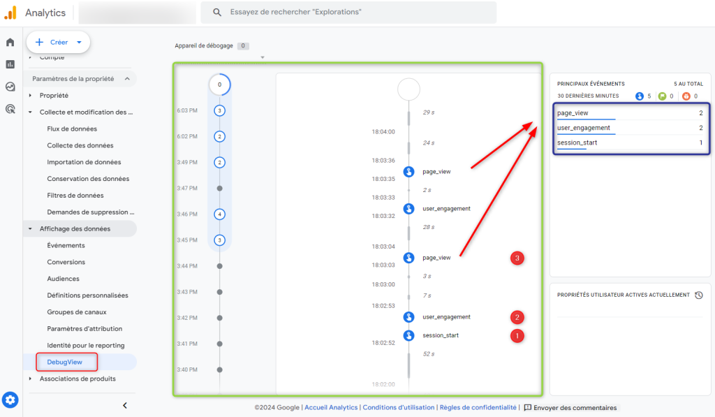
Task: Open the Reports bar-chart icon
Action: [x=10, y=64]
